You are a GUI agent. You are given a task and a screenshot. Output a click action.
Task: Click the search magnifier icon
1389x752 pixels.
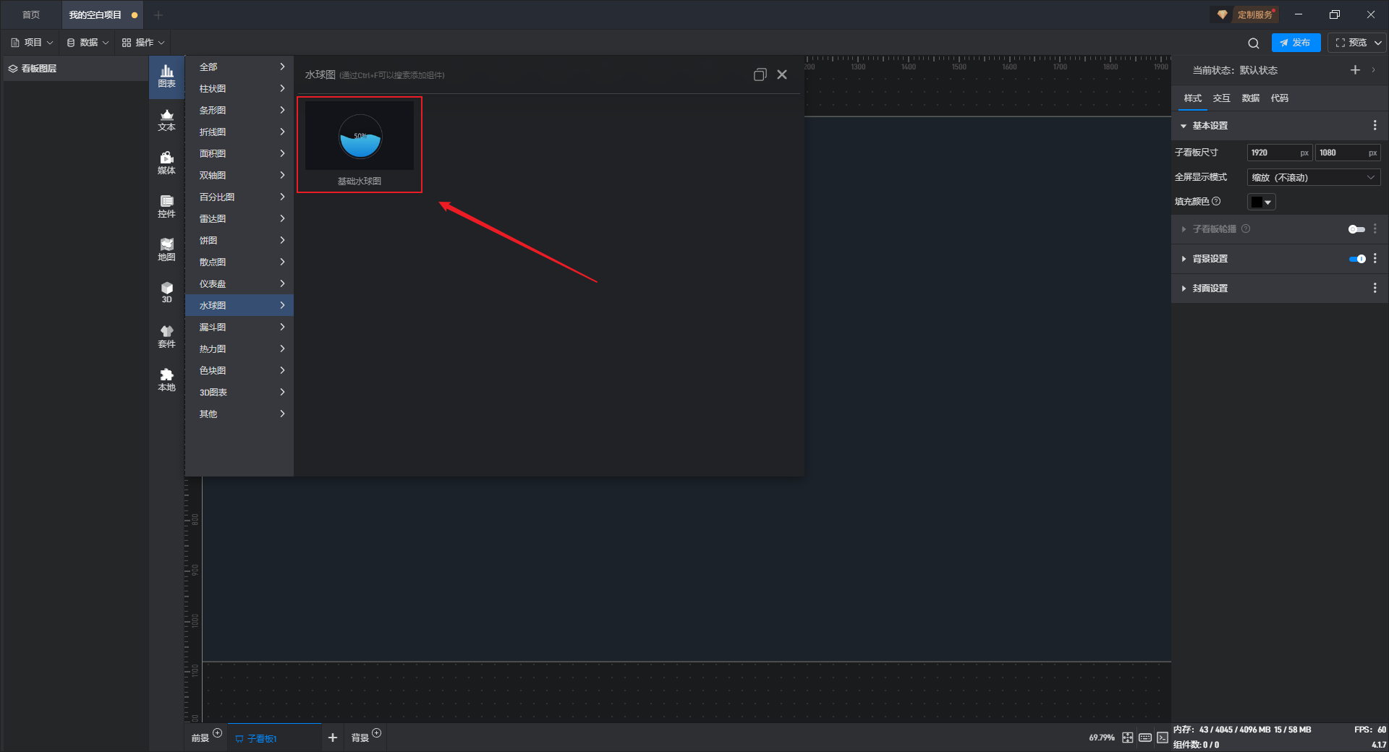(1254, 43)
